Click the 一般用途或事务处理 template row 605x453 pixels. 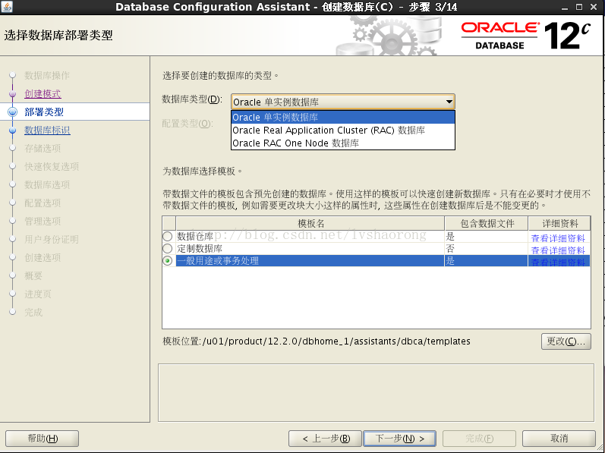point(377,260)
